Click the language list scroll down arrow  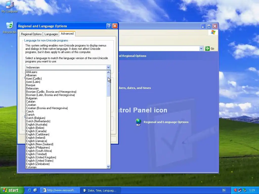[x=108, y=167]
